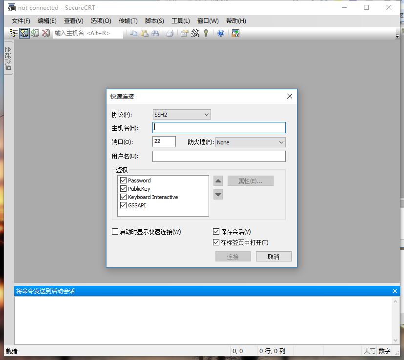404x360 pixels.
Task: Open the 会话管理 side tab
Action: 8,58
